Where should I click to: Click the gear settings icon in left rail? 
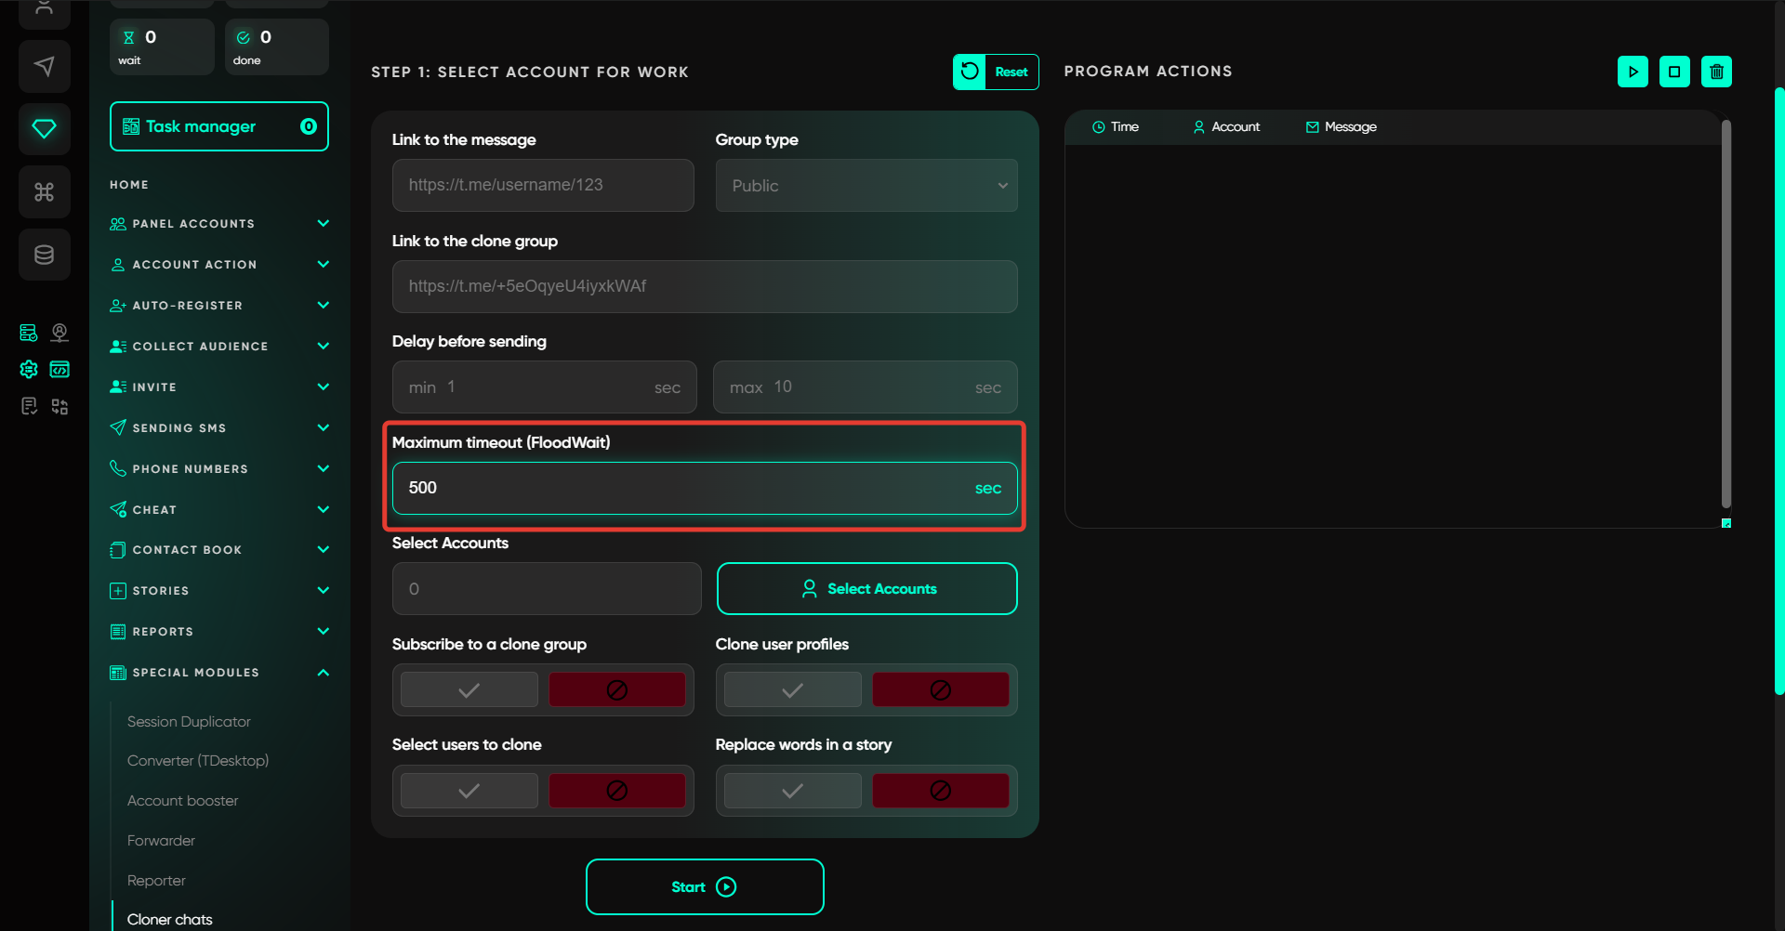(29, 370)
